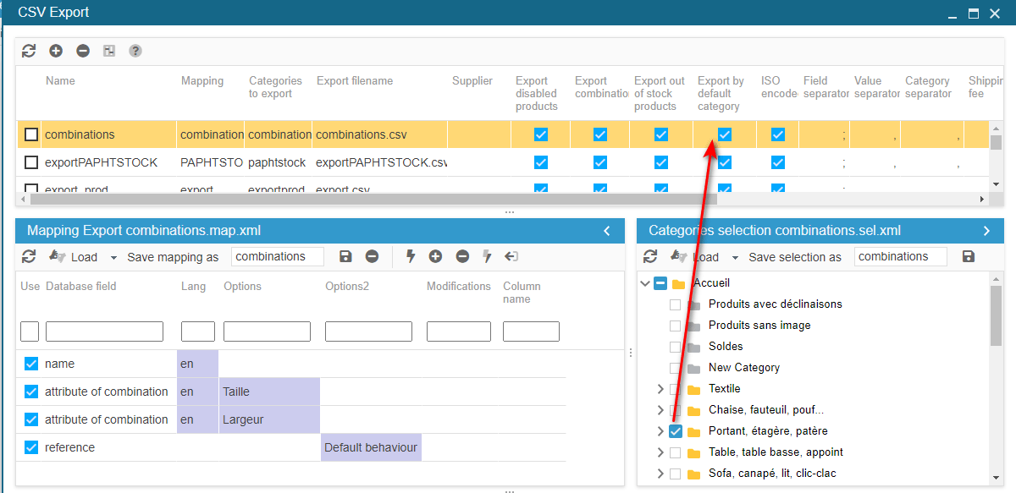Uncheck Use for the reference field

(x=31, y=447)
